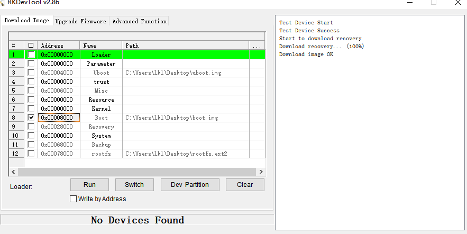
Task: Uncheck the Boot row checkbox
Action: [31, 118]
